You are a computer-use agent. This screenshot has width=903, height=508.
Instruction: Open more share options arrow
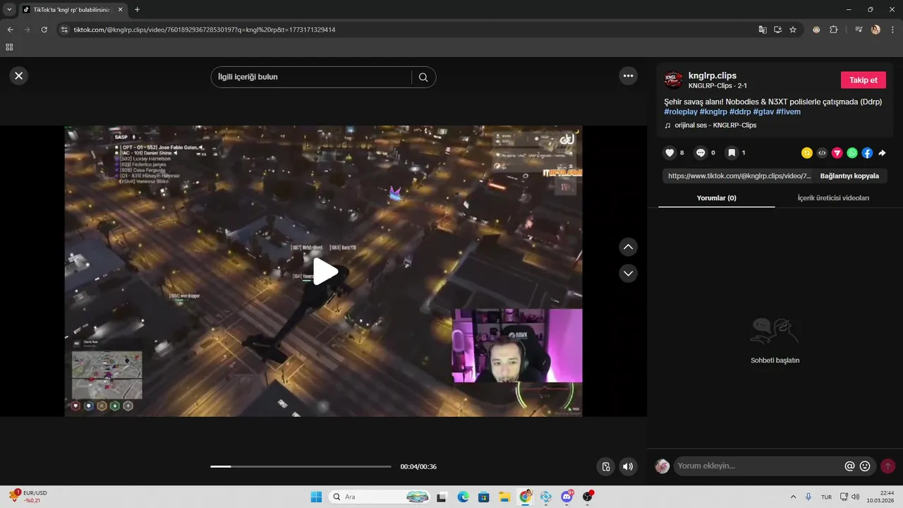[x=882, y=152]
